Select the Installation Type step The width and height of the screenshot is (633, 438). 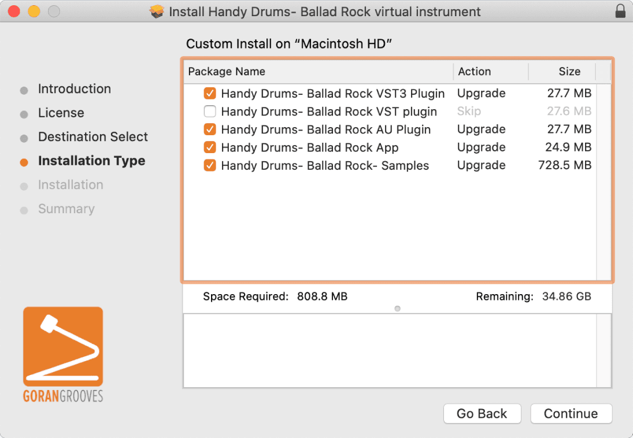92,161
